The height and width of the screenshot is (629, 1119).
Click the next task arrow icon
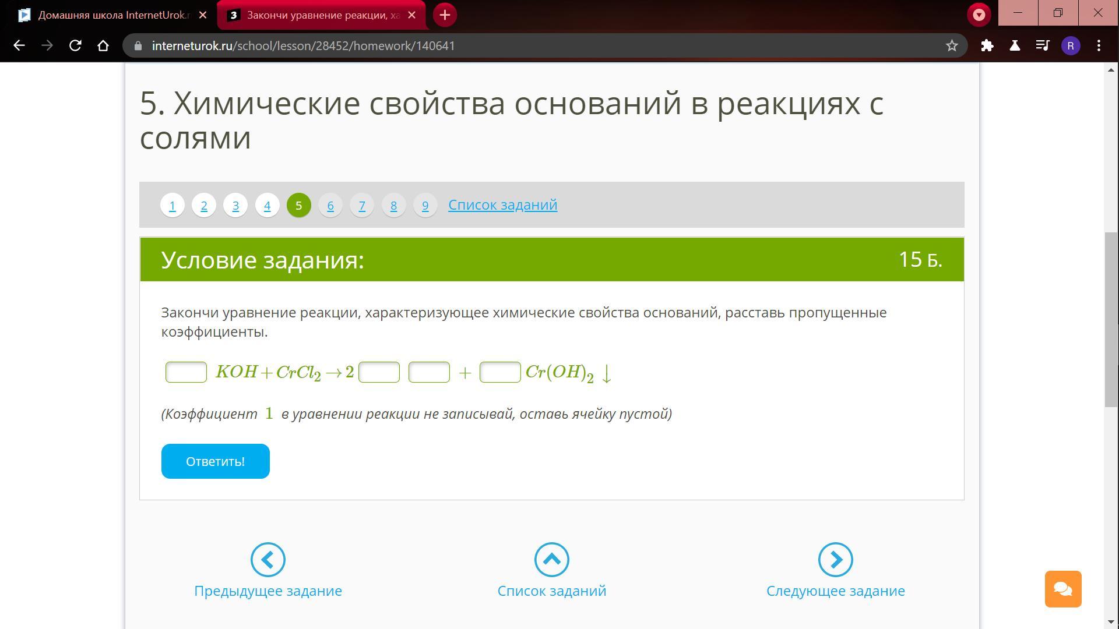tap(835, 560)
